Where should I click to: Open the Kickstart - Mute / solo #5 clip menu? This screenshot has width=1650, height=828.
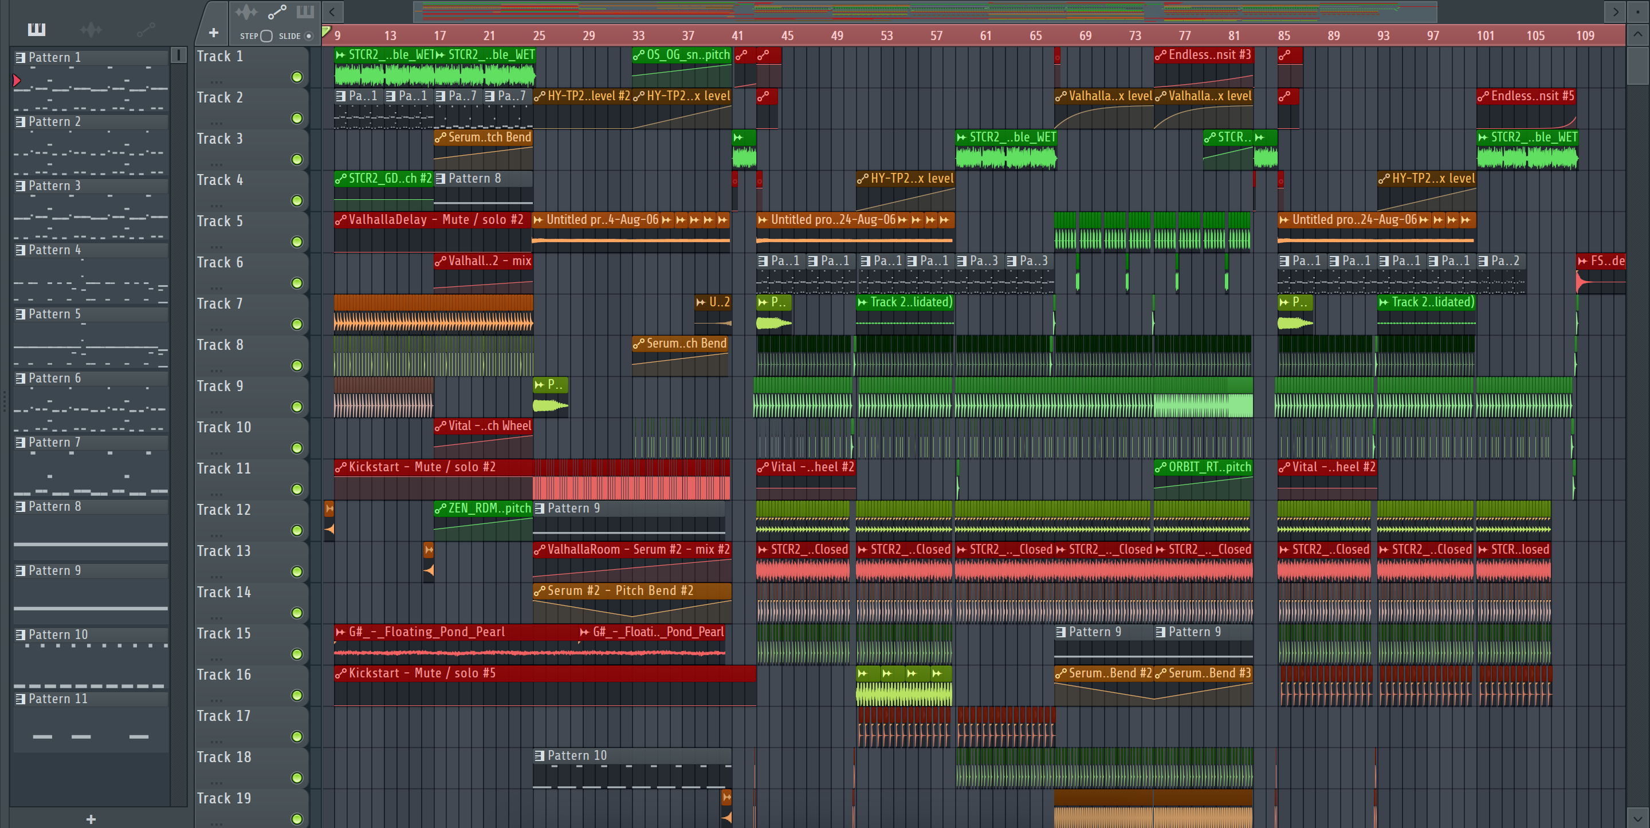(x=341, y=673)
